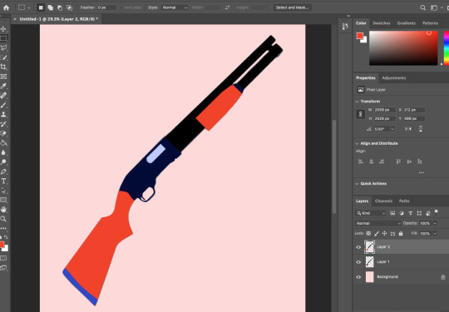Select the Clone Stamp tool
The image size is (449, 312).
[3, 114]
